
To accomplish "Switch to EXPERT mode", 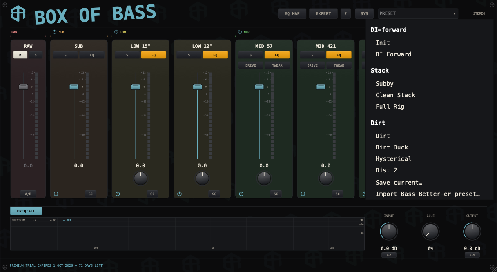I will 323,13.
